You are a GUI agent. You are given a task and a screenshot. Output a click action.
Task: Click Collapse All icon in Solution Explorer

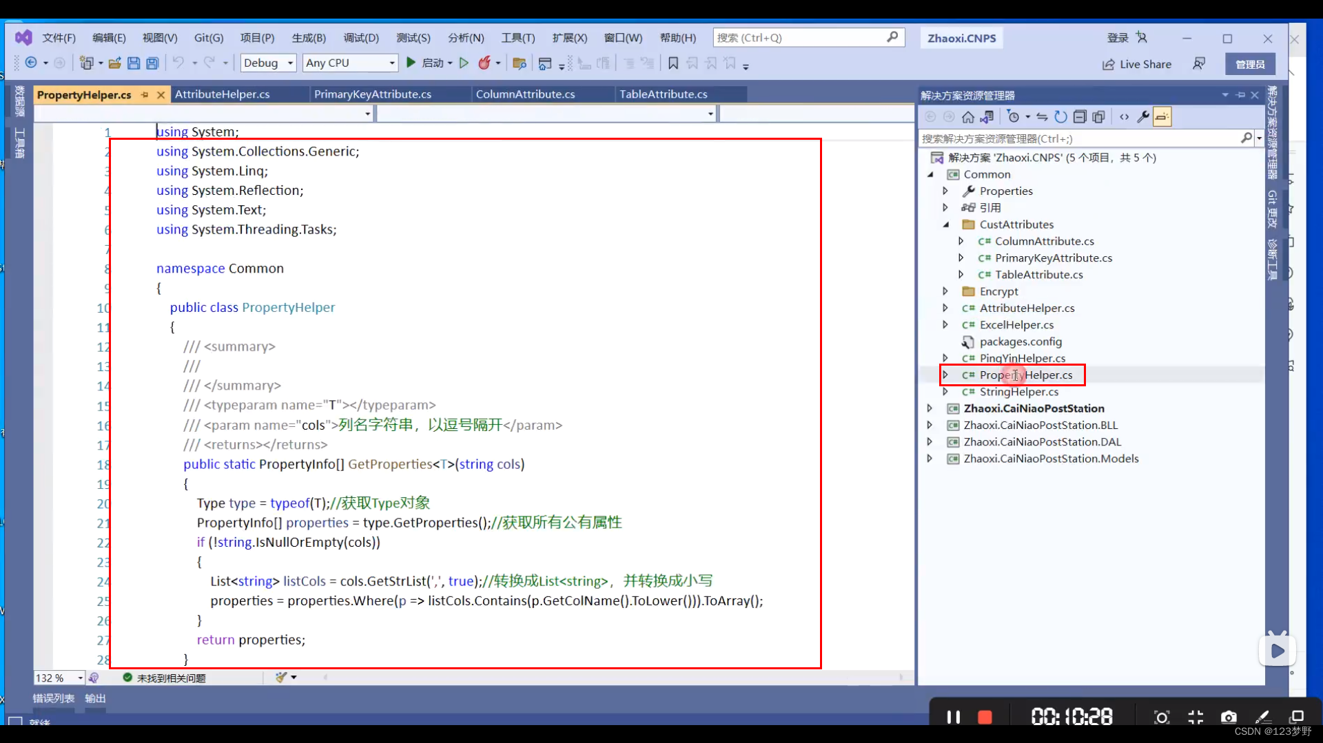pos(1080,117)
